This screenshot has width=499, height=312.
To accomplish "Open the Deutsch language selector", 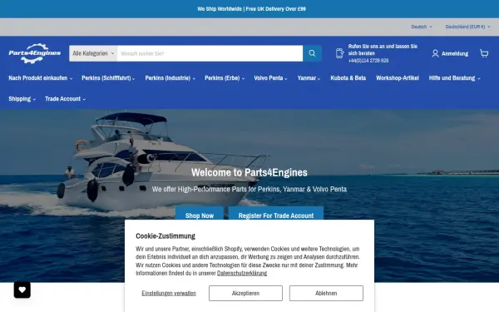I will pos(422,27).
